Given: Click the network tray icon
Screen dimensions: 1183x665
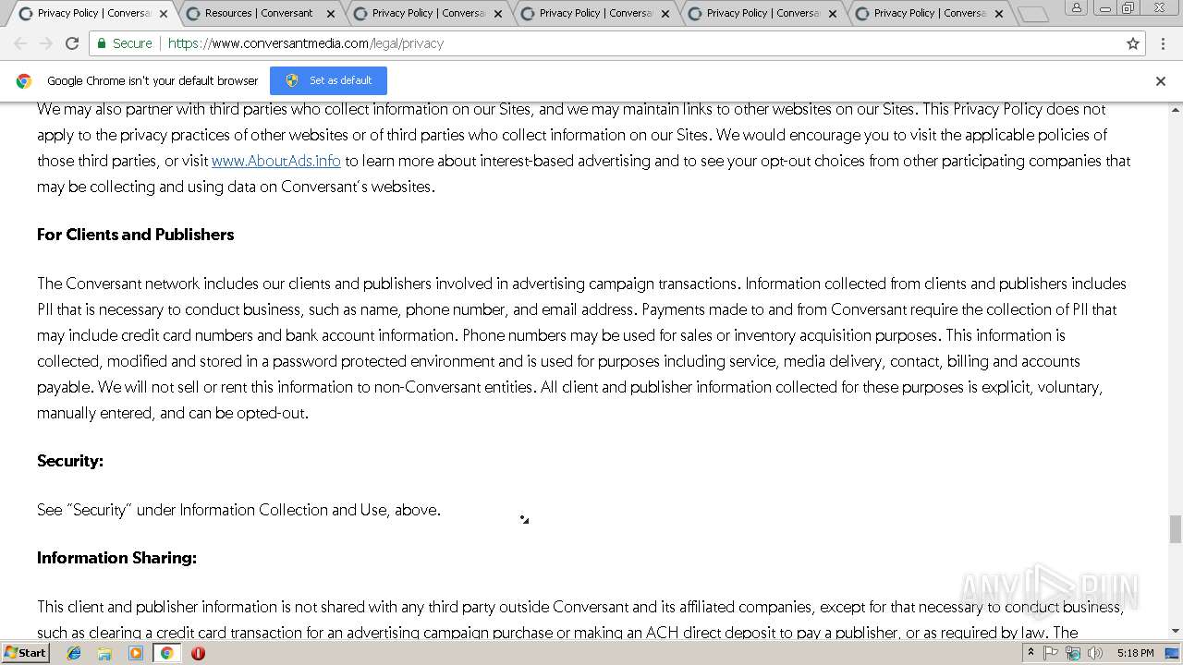Looking at the screenshot, I should [1073, 653].
